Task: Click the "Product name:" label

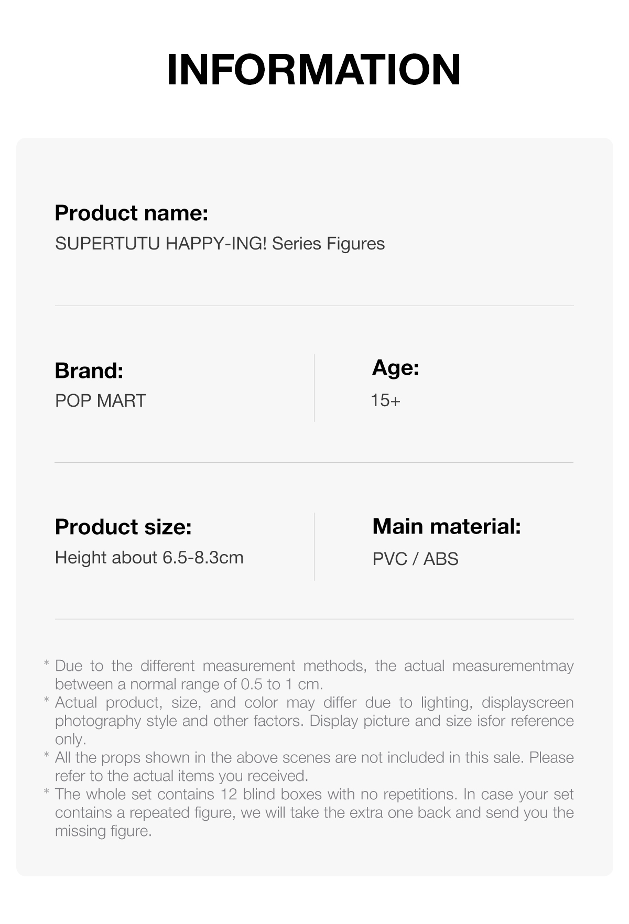Action: pos(132,213)
